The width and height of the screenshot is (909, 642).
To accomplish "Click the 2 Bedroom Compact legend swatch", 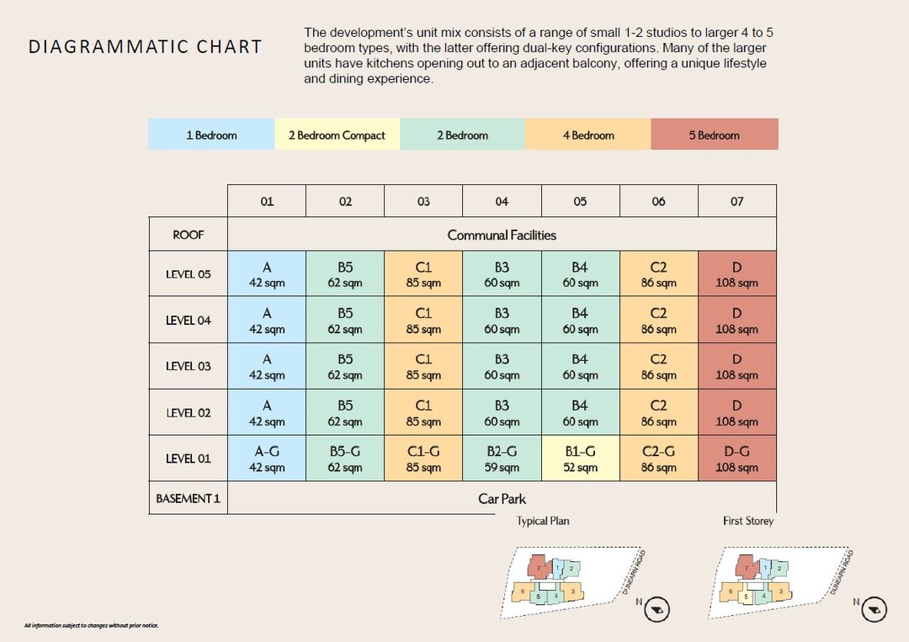I will click(338, 135).
